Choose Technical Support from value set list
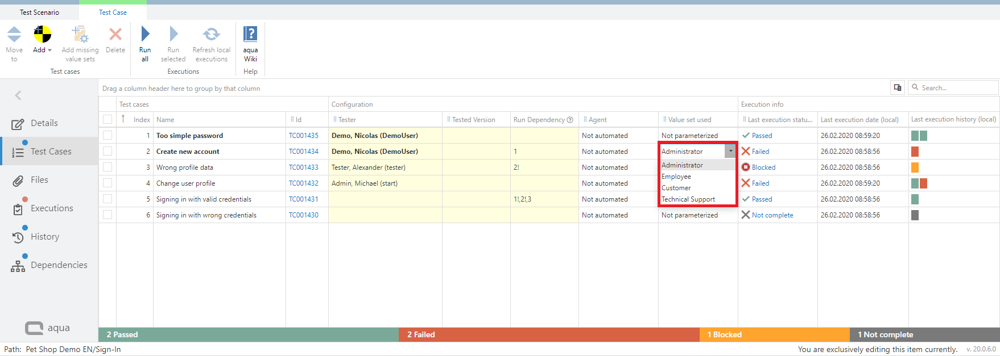The width and height of the screenshot is (1000, 356). click(688, 199)
